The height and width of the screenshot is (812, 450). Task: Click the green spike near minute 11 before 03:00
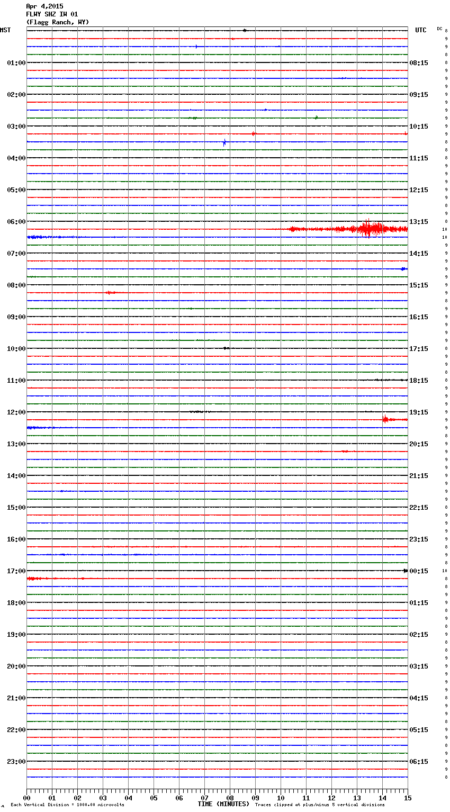click(x=316, y=118)
